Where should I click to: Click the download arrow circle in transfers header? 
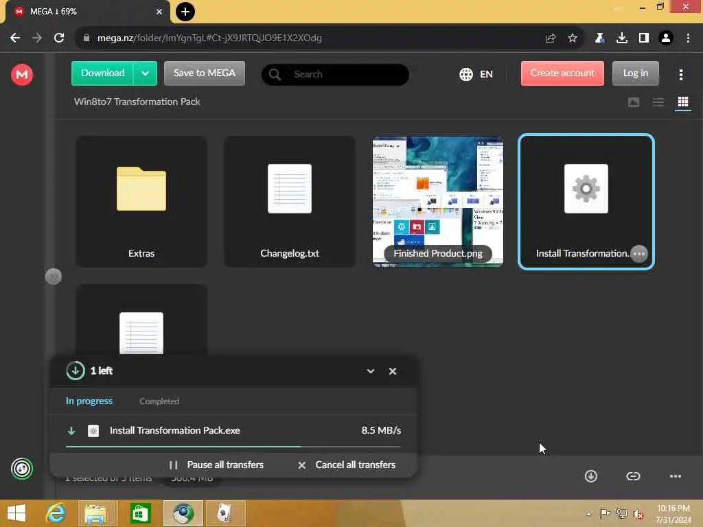pyautogui.click(x=76, y=371)
